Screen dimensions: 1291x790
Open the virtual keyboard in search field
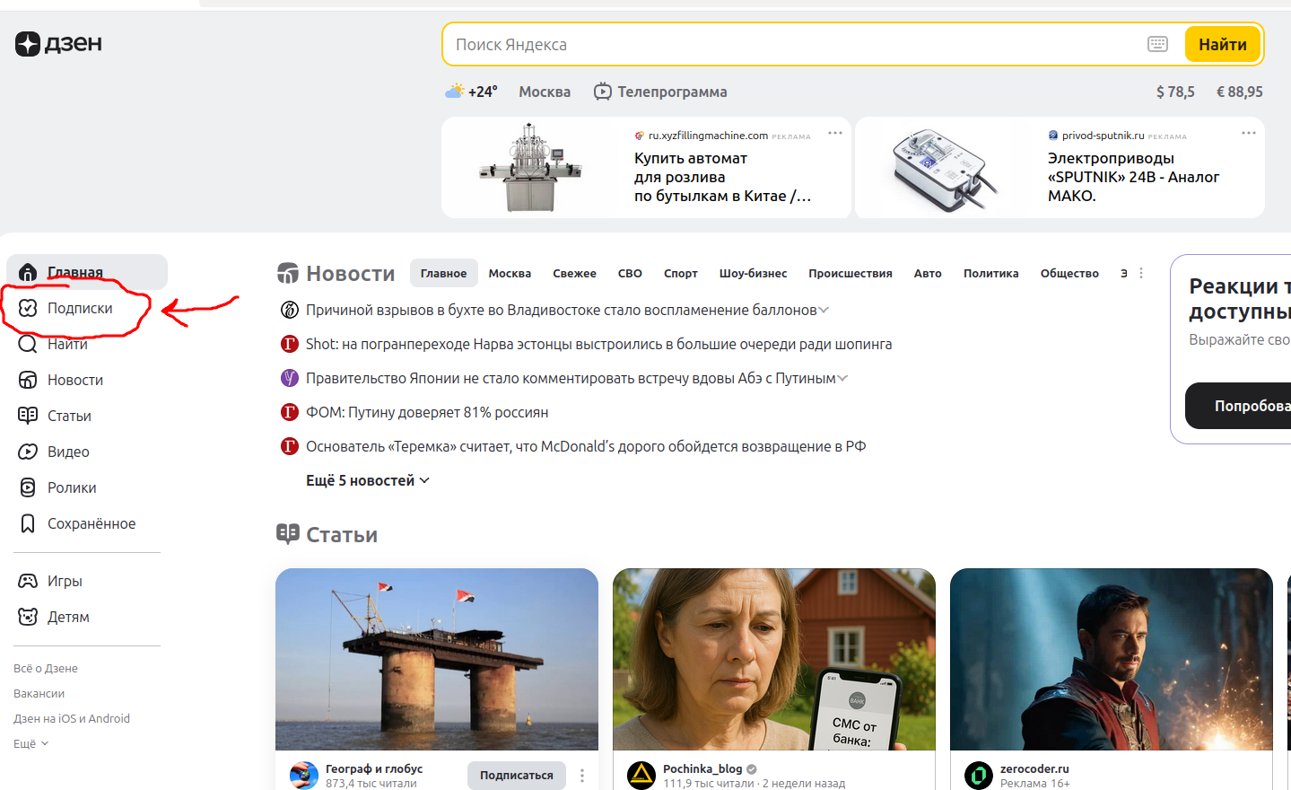1157,44
